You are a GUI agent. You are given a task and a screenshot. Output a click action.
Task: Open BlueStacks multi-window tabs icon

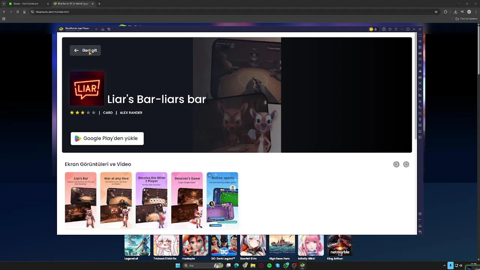109,29
